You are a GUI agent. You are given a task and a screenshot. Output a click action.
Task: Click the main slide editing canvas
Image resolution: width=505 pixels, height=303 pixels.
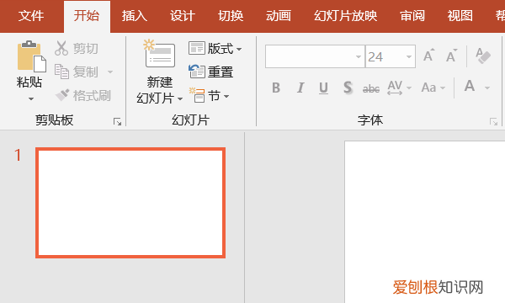pos(425,221)
